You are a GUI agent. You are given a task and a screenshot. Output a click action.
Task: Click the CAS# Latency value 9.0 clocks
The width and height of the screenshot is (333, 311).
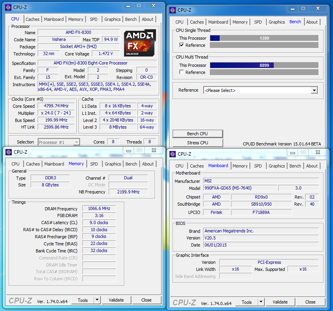(99, 223)
